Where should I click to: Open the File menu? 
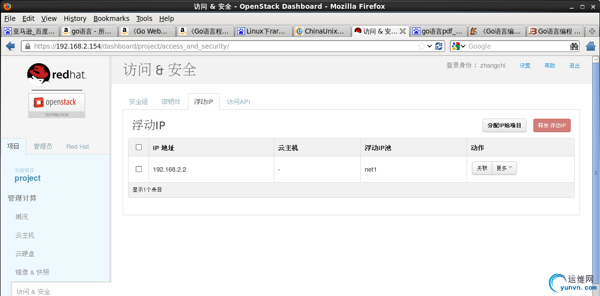click(x=10, y=18)
